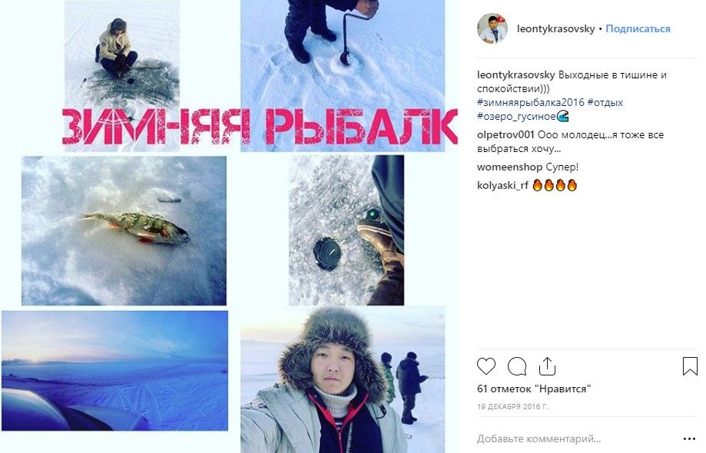
Task: Visit kolyaski_rf commenter profile
Action: pyautogui.click(x=502, y=185)
